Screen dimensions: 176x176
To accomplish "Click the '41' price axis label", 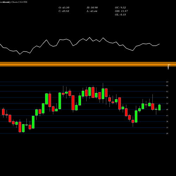I will click(x=167, y=116).
